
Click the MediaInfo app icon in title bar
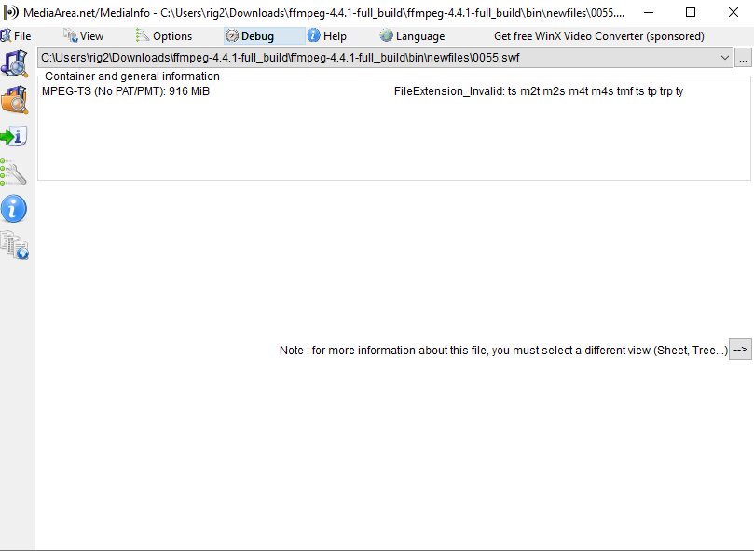[x=10, y=12]
